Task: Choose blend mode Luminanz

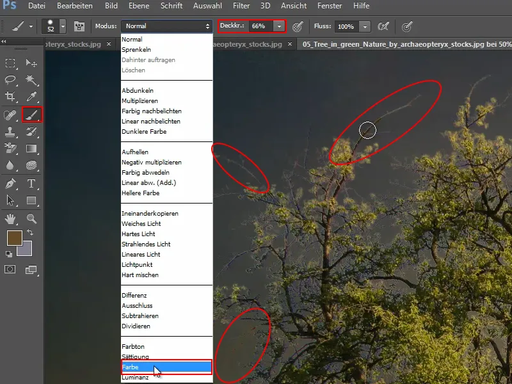Action: coord(166,378)
